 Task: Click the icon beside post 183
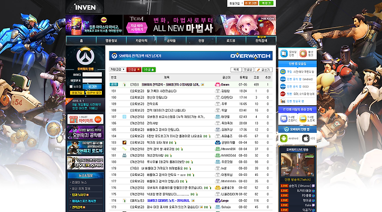point(124,142)
